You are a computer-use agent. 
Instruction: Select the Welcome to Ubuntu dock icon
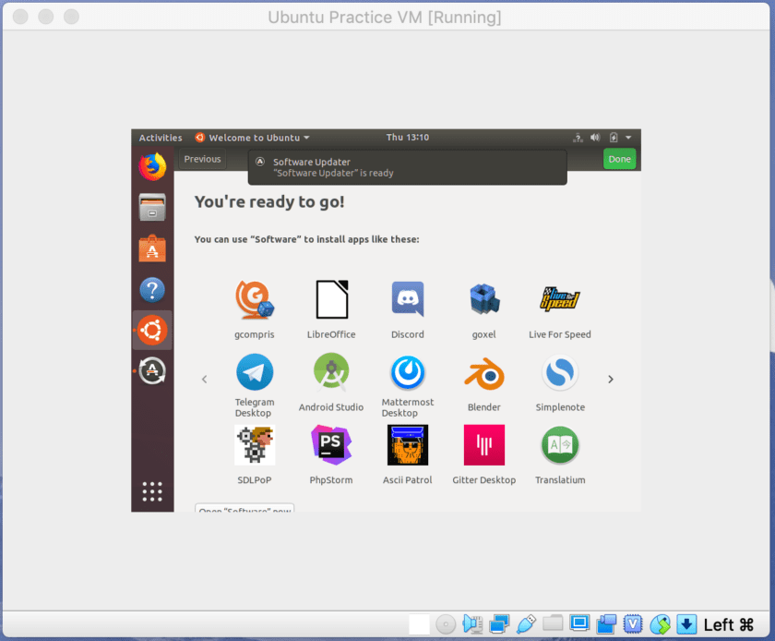(152, 330)
